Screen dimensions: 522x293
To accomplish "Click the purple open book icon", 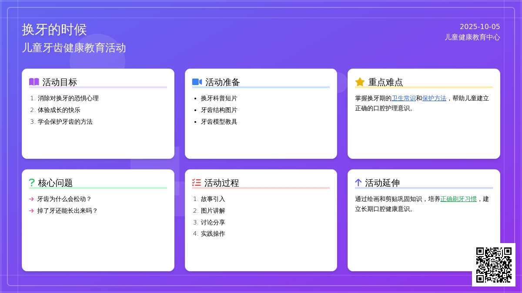I will [34, 82].
